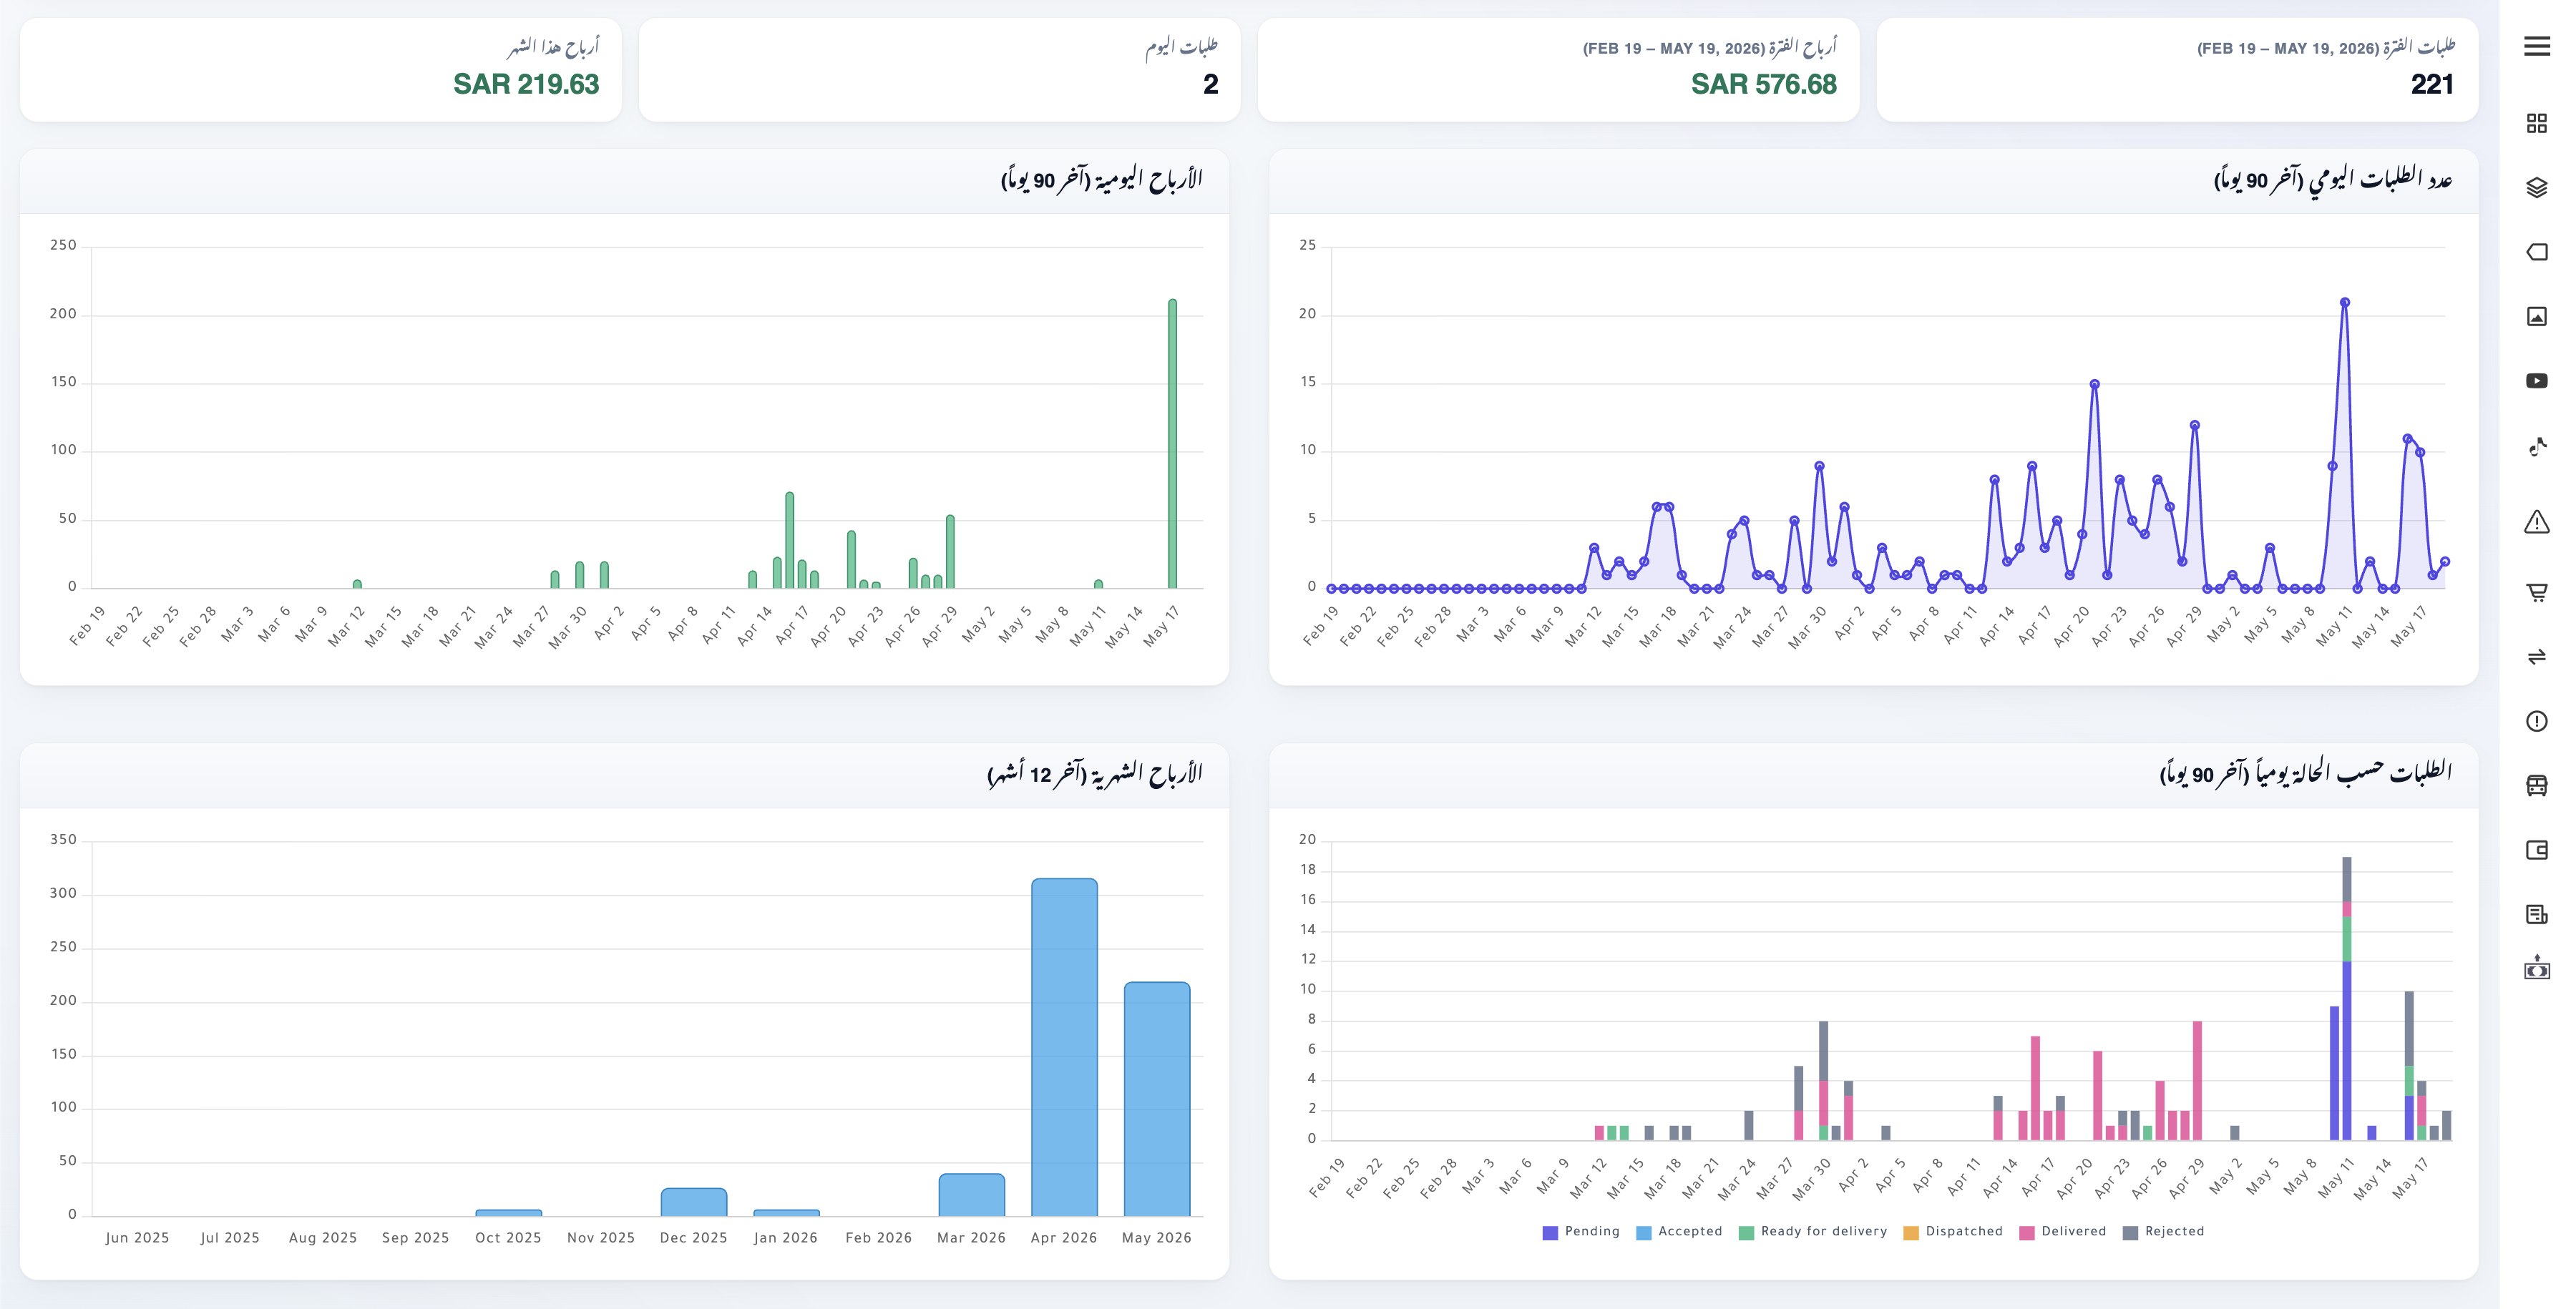The height and width of the screenshot is (1309, 2576).
Task: Open the cash payout icon
Action: point(2536,967)
